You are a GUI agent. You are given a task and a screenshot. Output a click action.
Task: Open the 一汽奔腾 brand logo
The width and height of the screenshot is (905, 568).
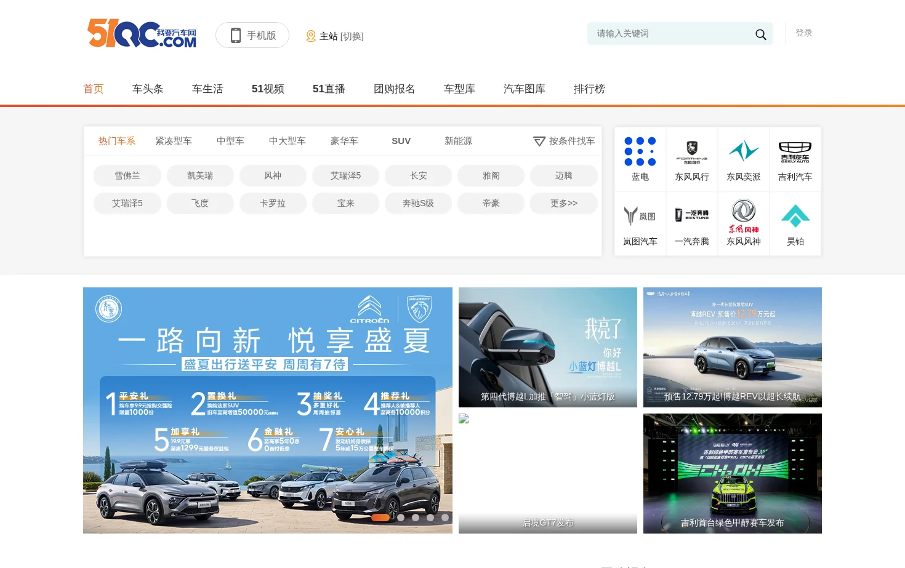pos(692,215)
